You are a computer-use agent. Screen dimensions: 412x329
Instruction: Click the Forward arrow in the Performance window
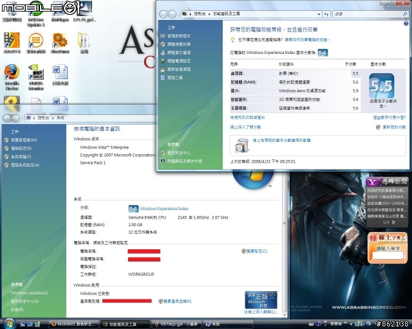tap(172, 14)
